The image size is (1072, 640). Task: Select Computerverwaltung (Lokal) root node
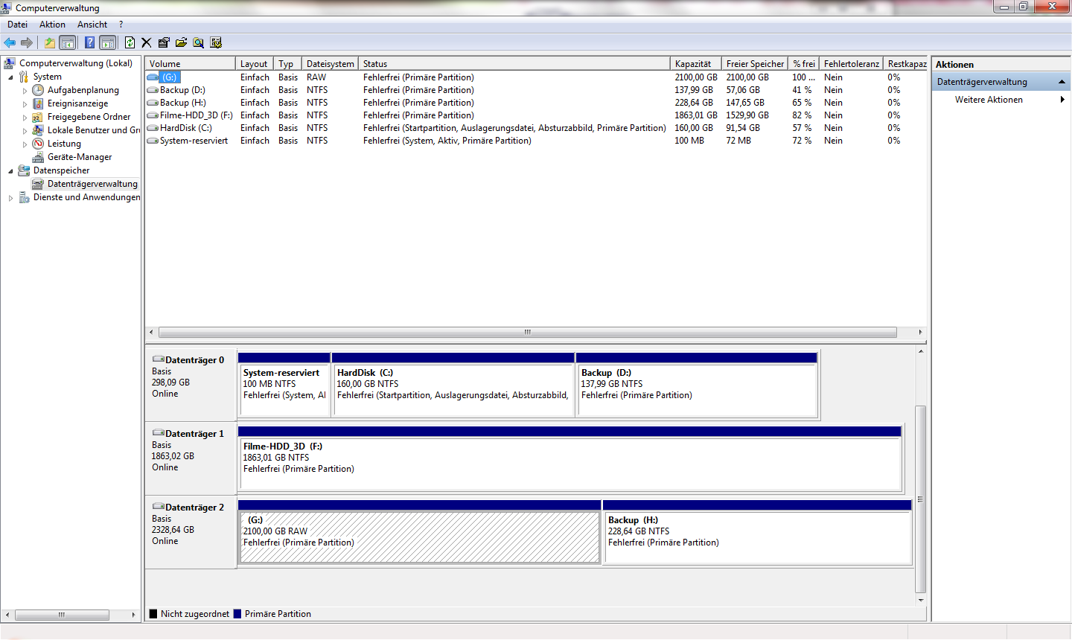tap(75, 63)
